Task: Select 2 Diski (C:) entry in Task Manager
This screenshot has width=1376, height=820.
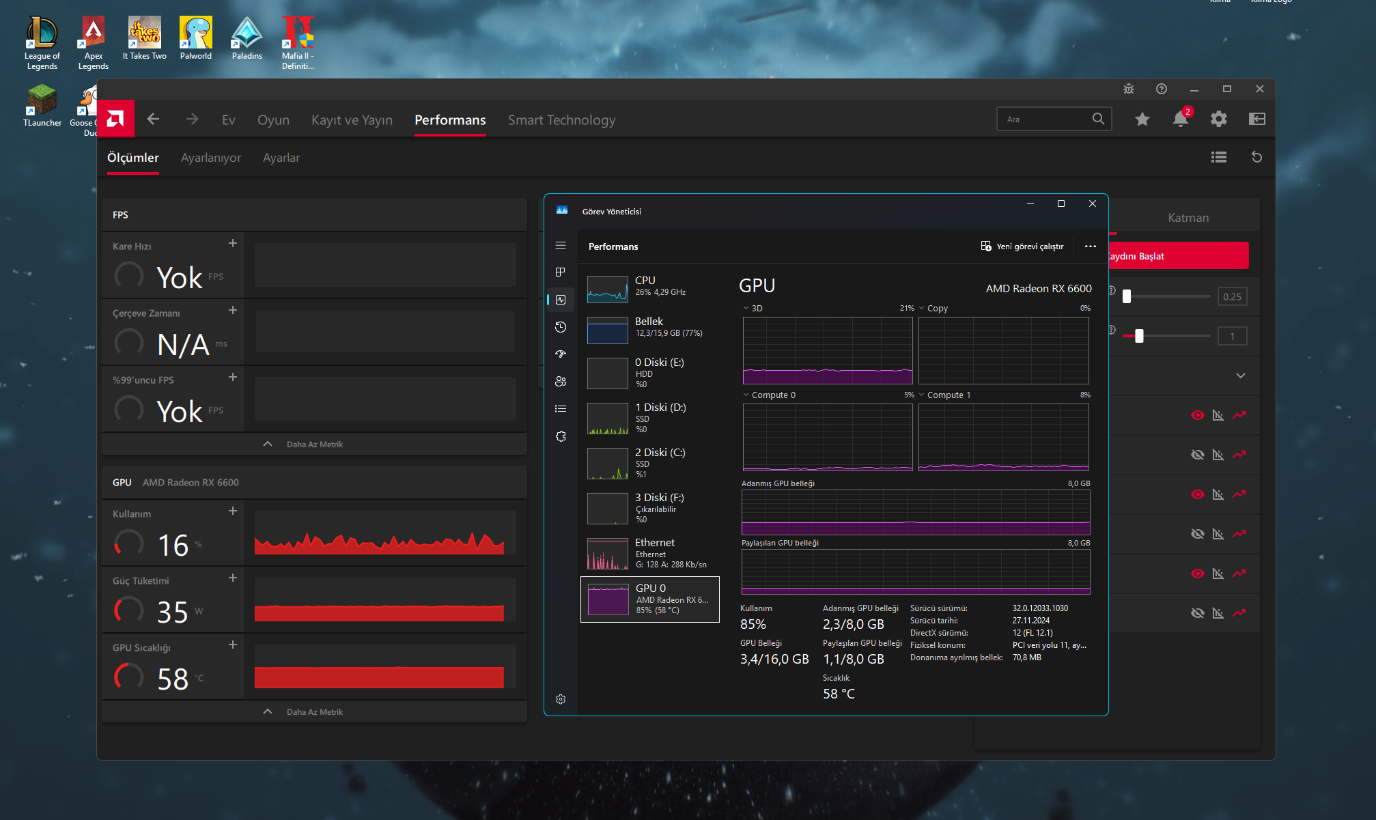Action: pos(649,463)
